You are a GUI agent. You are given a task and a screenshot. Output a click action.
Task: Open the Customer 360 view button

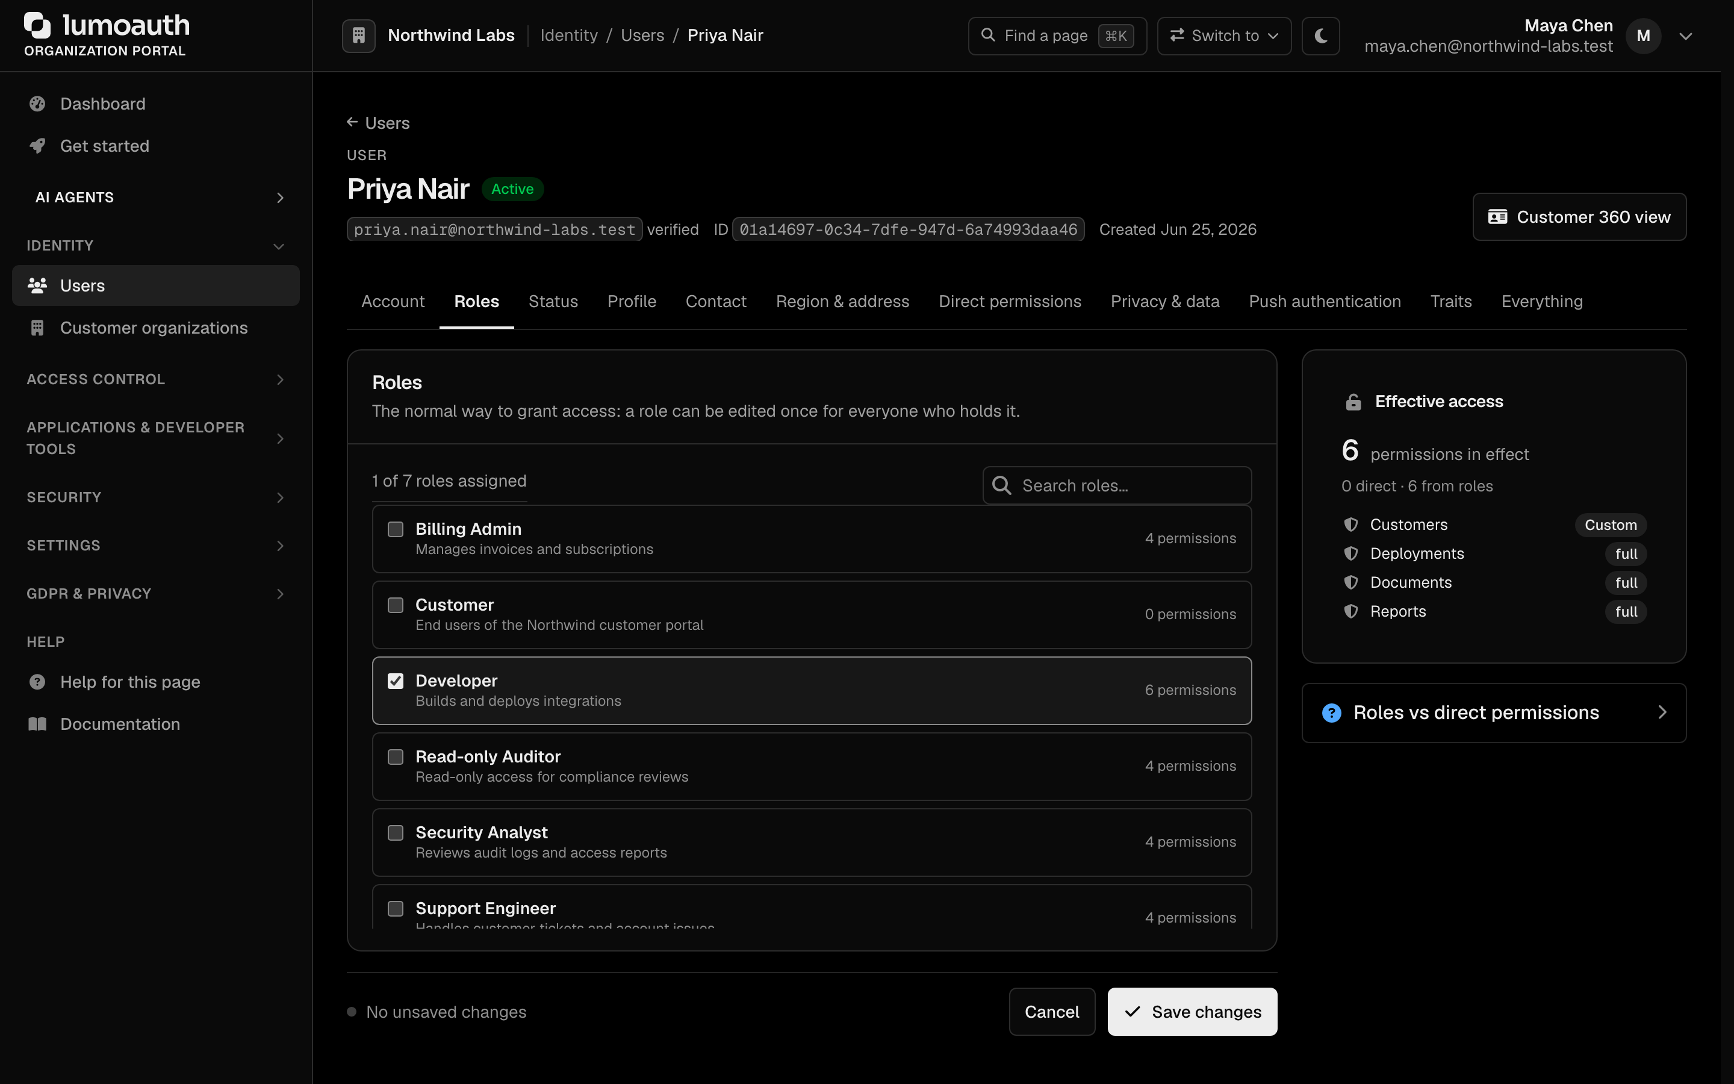tap(1579, 217)
